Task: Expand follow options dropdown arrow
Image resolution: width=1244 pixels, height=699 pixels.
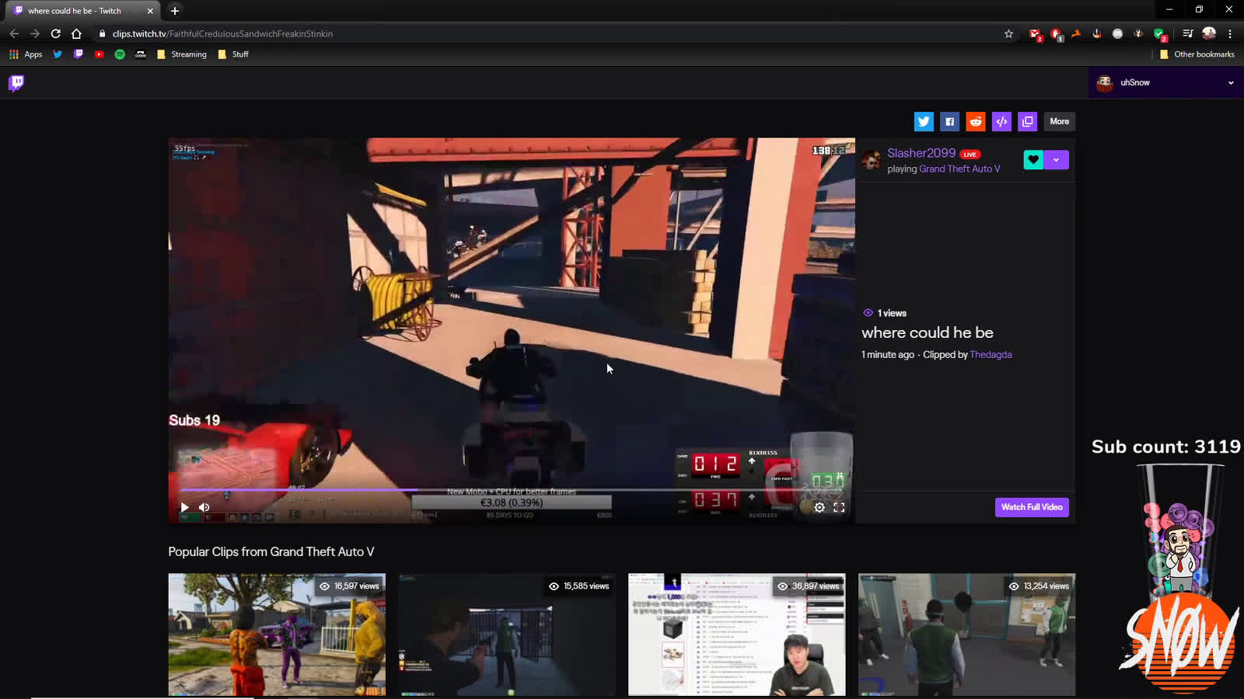Action: click(x=1057, y=160)
